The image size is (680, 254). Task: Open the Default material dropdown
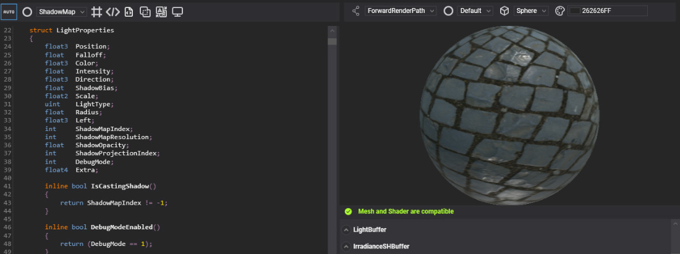(475, 11)
